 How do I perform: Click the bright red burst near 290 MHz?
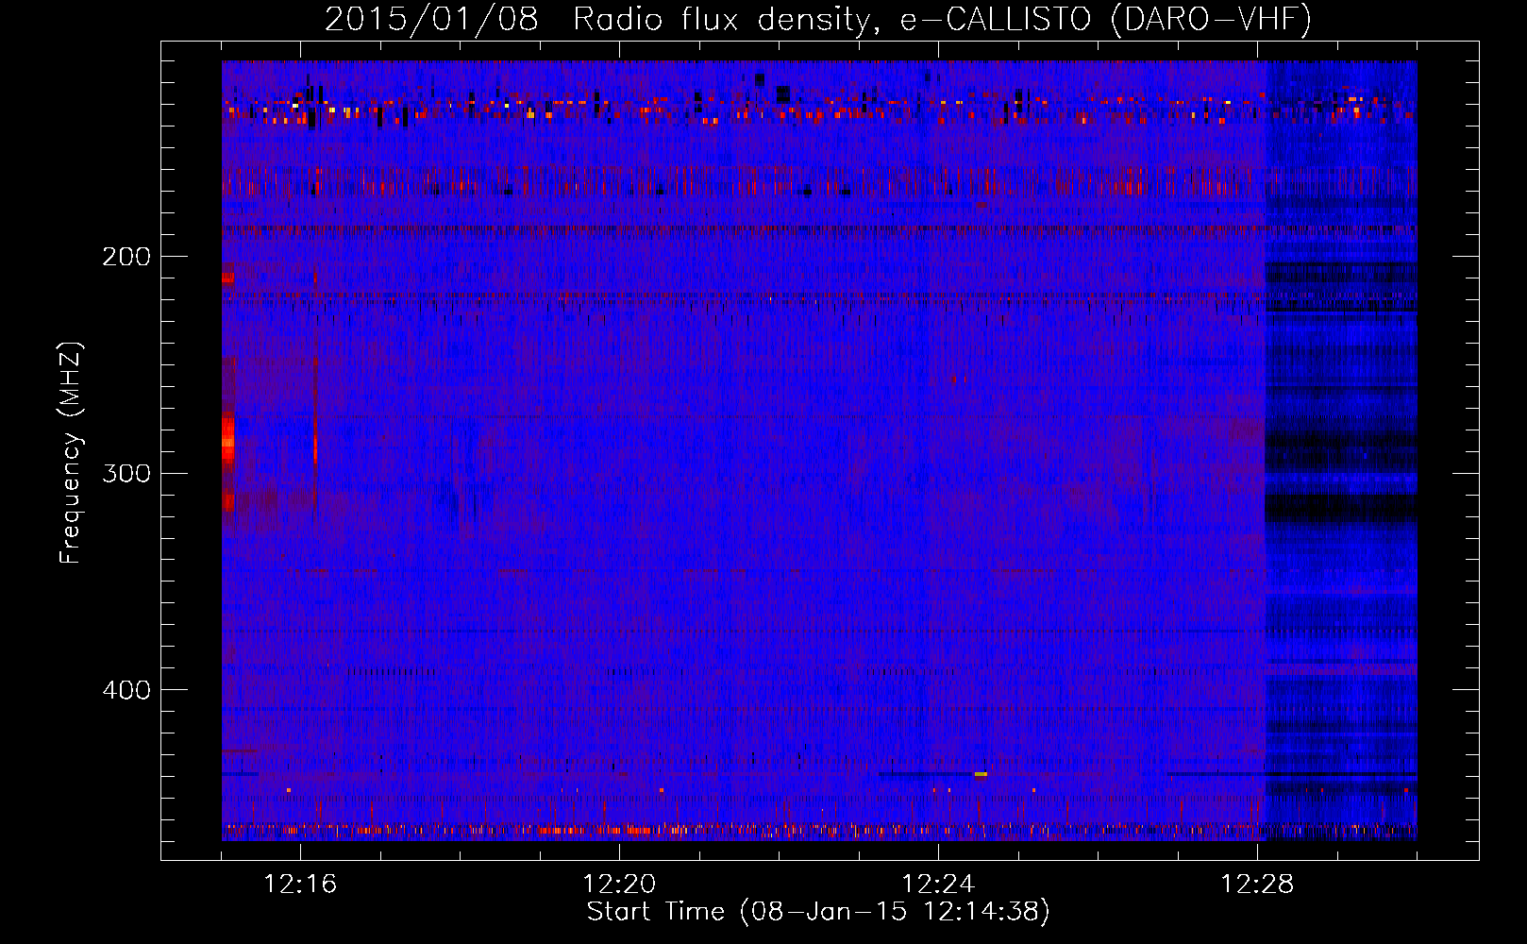click(x=227, y=439)
